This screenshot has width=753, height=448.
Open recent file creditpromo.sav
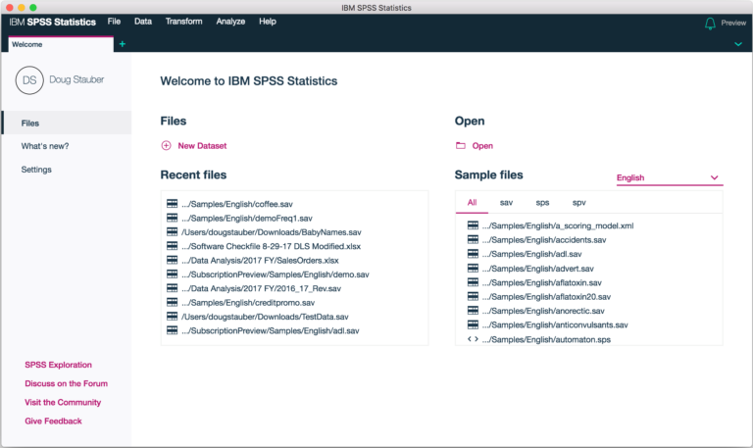coord(248,303)
